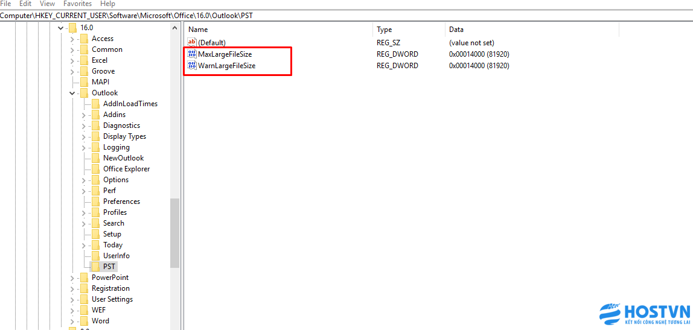Expand the Profiles key
This screenshot has width=693, height=330.
coord(83,212)
